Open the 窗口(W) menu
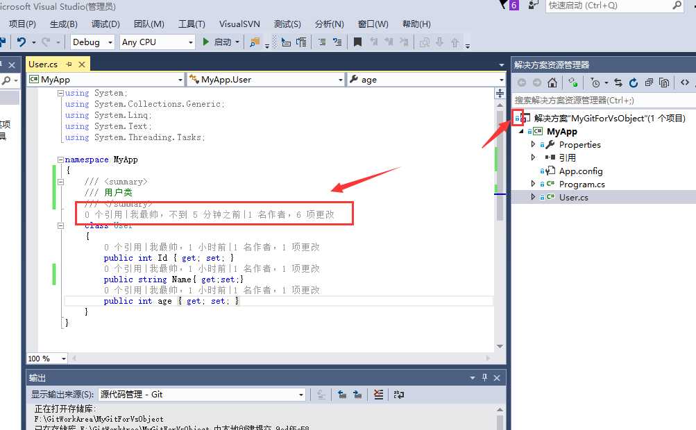This screenshot has width=696, height=430. (373, 24)
